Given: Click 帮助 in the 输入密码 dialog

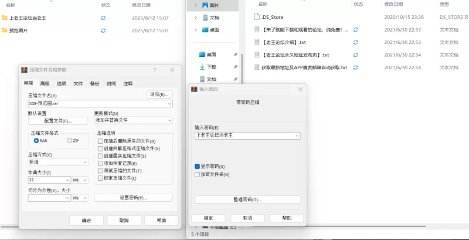Looking at the screenshot, I should tap(287, 218).
